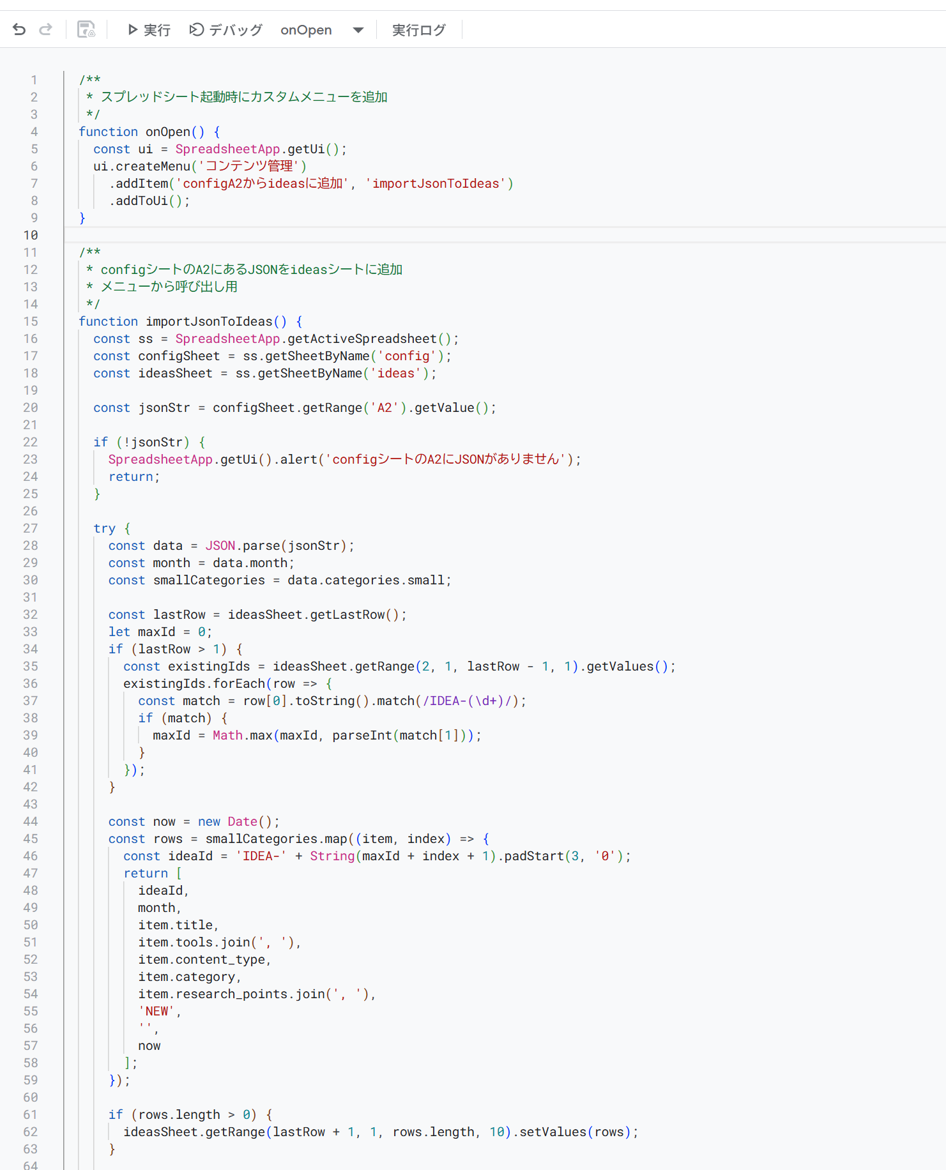Click the 'config' string in getSheetByName on line 17

coord(407,356)
